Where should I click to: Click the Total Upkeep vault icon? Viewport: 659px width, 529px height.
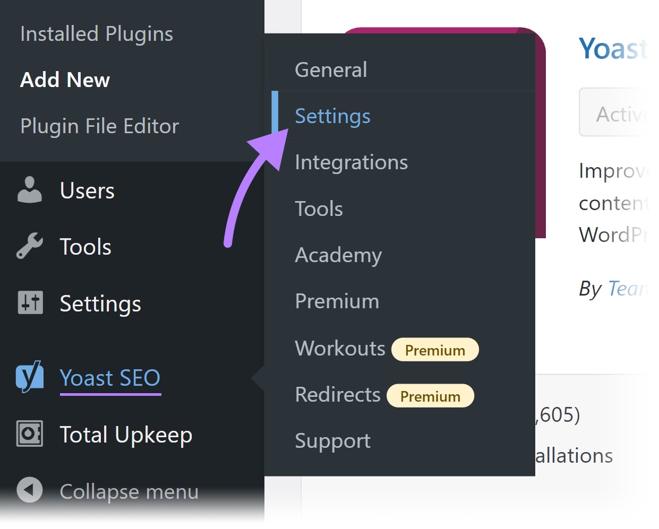click(30, 433)
